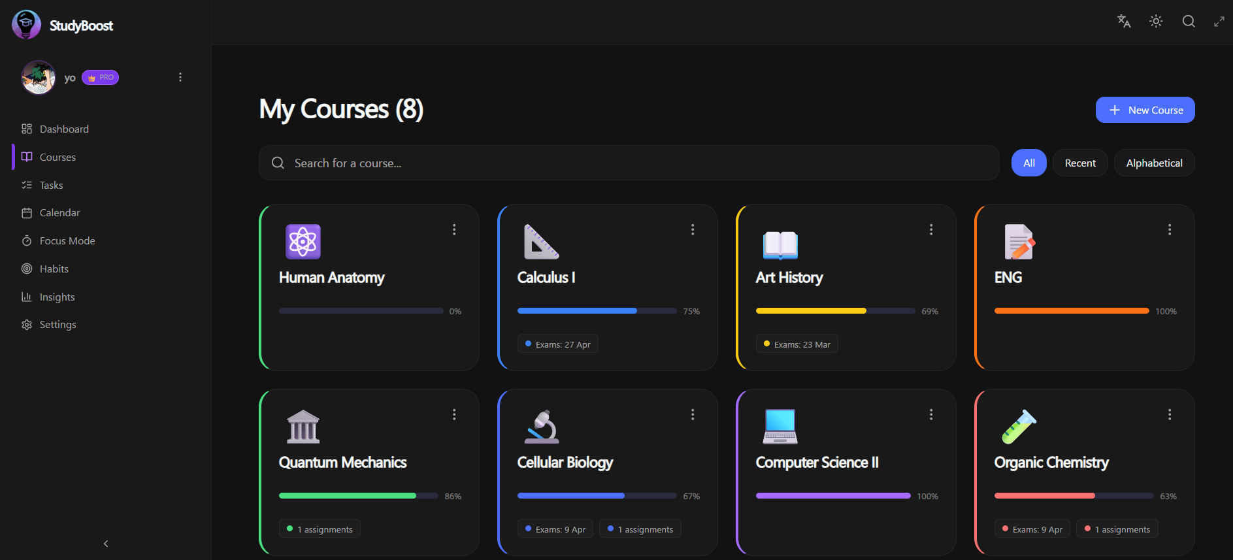The height and width of the screenshot is (560, 1233).
Task: Sort courses with the Alphabetical button
Action: point(1154,163)
